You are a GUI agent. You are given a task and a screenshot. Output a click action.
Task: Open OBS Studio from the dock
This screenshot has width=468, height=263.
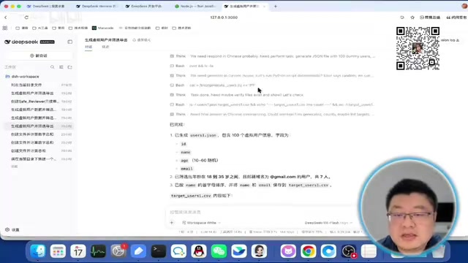[349, 251]
